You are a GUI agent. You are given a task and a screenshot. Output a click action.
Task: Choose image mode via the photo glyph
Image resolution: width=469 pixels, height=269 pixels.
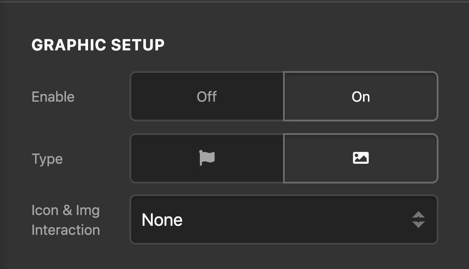(361, 158)
